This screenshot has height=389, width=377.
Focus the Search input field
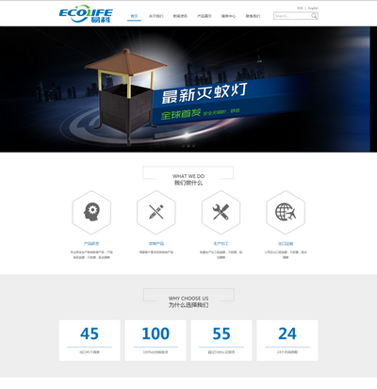click(292, 16)
